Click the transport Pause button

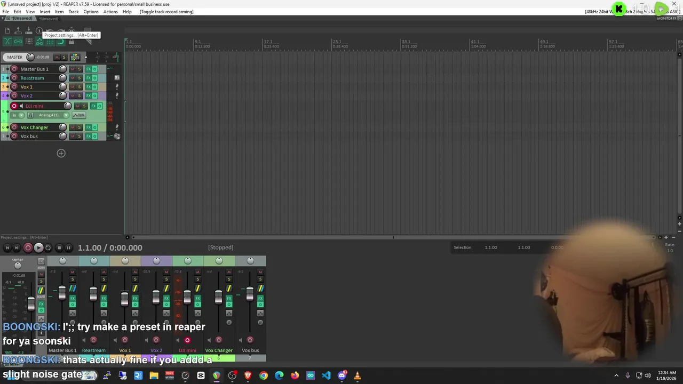click(68, 247)
